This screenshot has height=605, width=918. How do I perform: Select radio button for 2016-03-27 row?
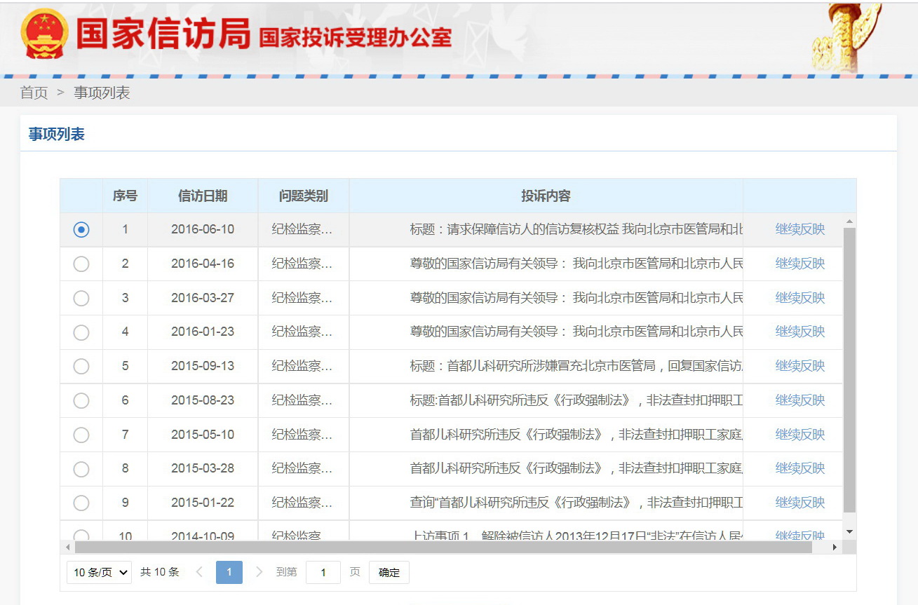81,298
